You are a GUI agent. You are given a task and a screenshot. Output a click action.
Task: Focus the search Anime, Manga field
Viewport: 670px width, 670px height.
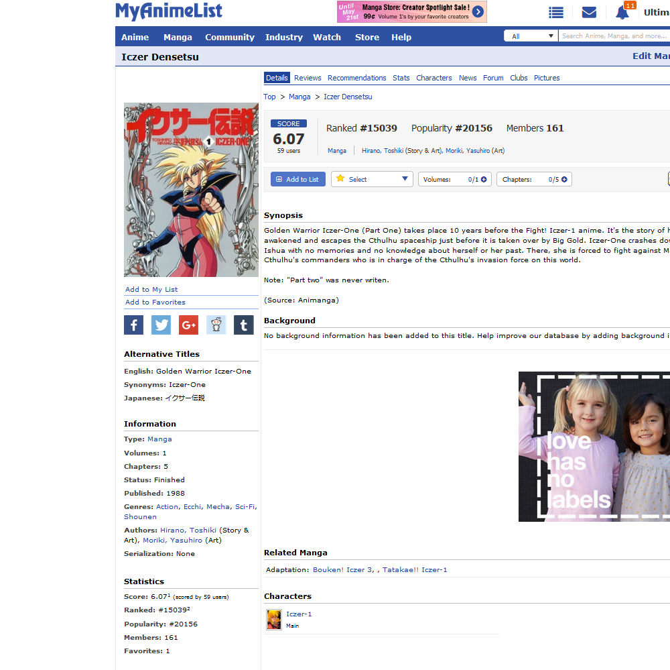tap(614, 36)
